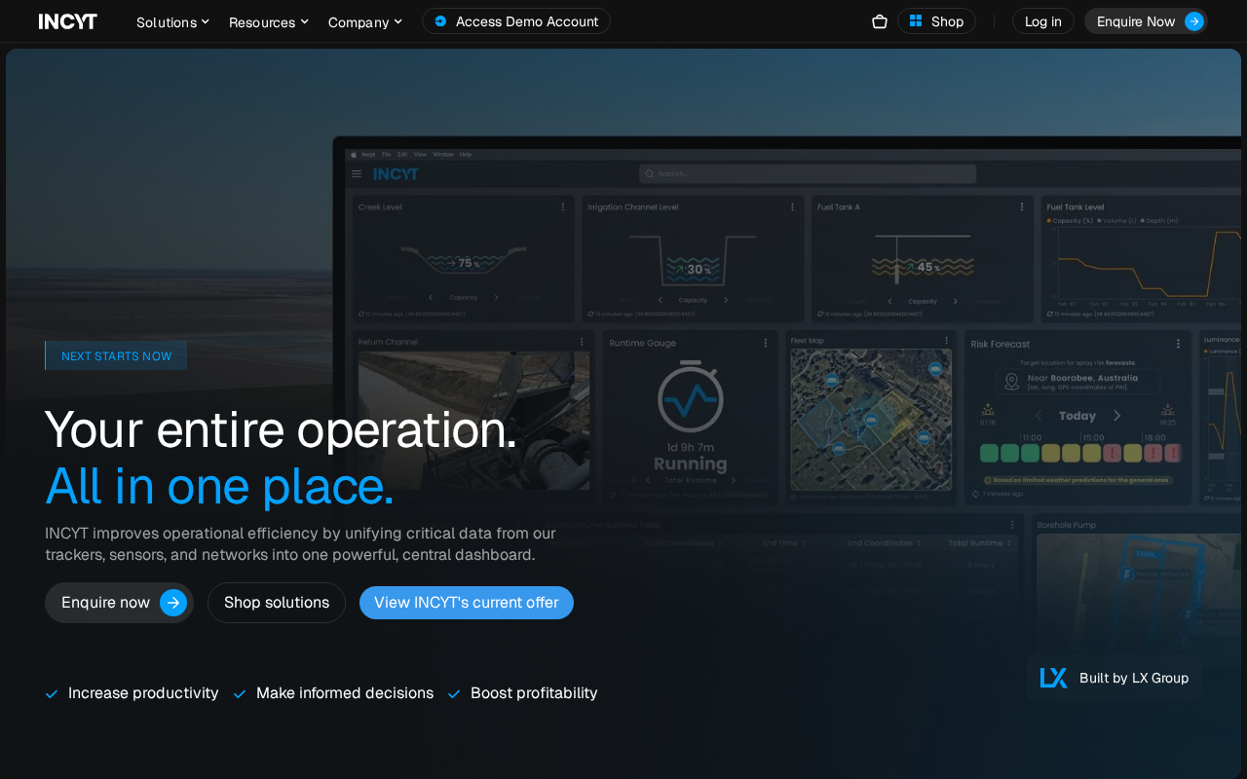Image resolution: width=1247 pixels, height=779 pixels.
Task: Click the dashboard Search field
Action: click(x=808, y=173)
